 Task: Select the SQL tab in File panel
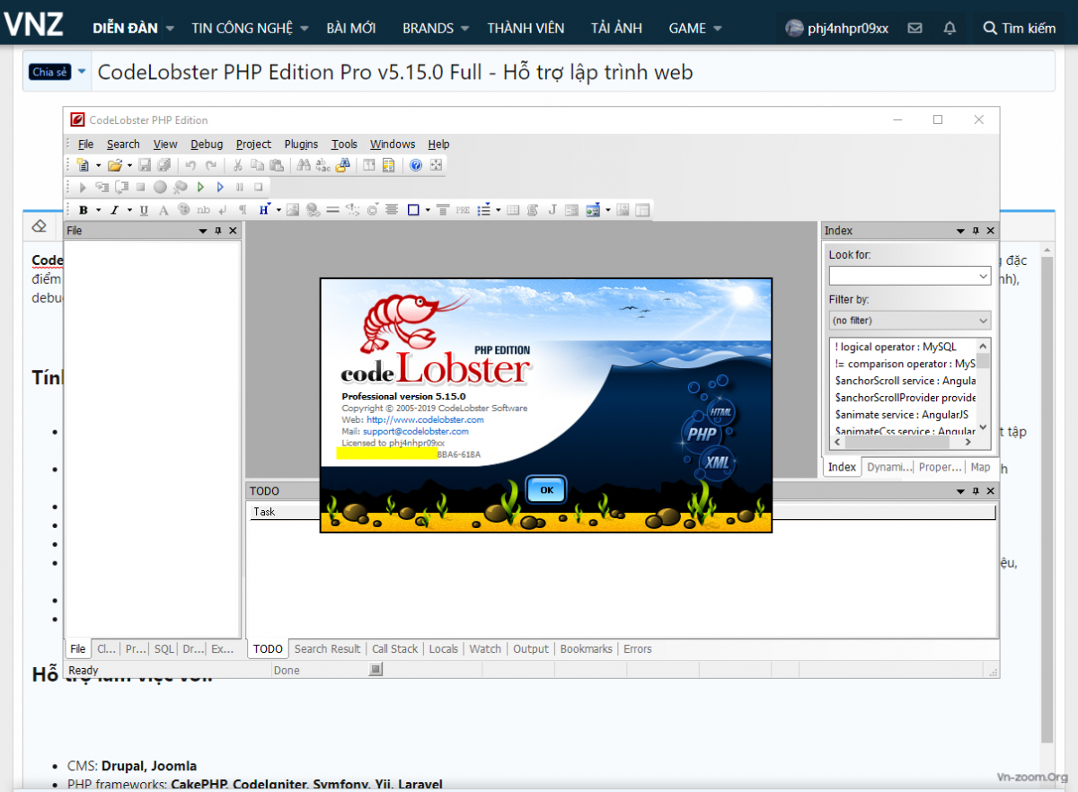tap(163, 648)
